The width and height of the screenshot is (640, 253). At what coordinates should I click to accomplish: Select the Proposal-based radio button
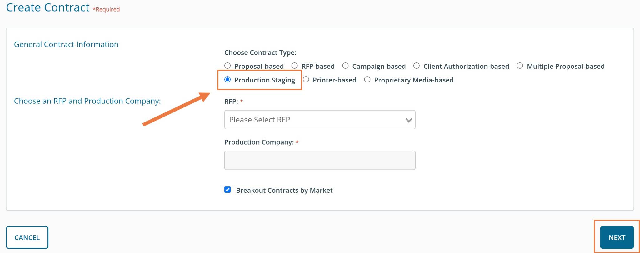(x=227, y=66)
